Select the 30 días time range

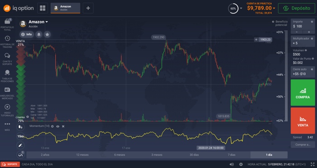[194, 155]
